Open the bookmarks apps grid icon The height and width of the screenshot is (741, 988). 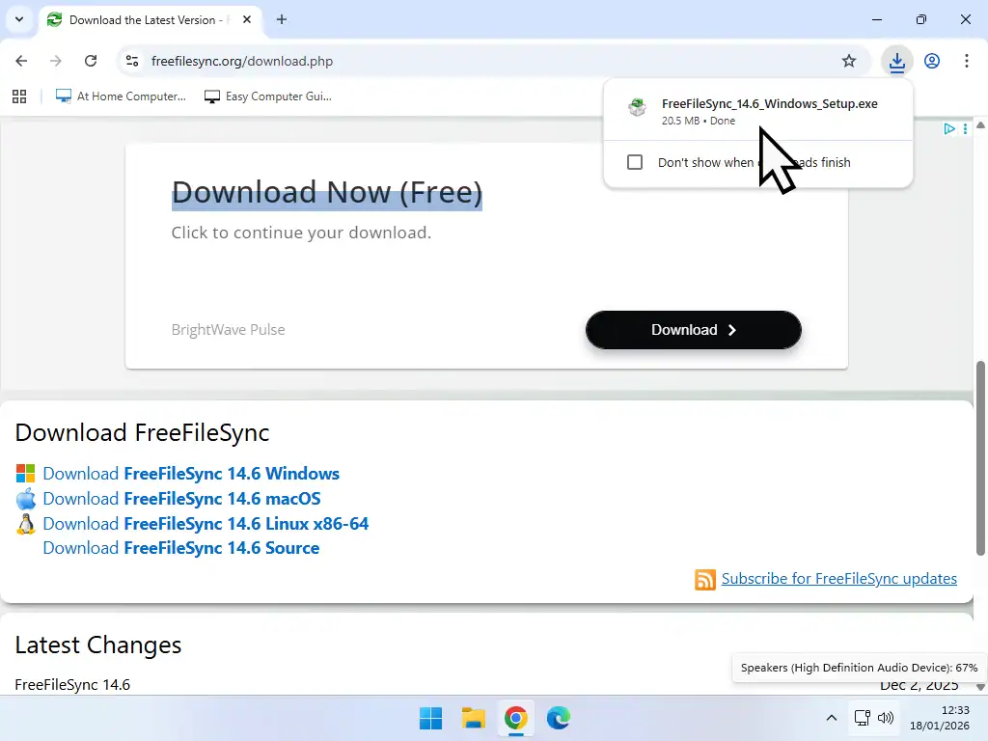[x=19, y=96]
